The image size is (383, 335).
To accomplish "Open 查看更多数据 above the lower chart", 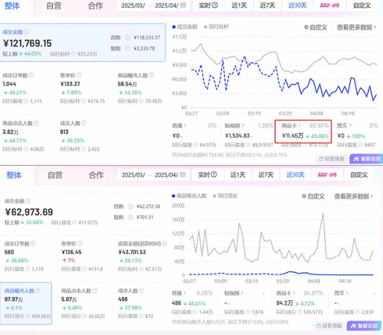I will (353, 196).
